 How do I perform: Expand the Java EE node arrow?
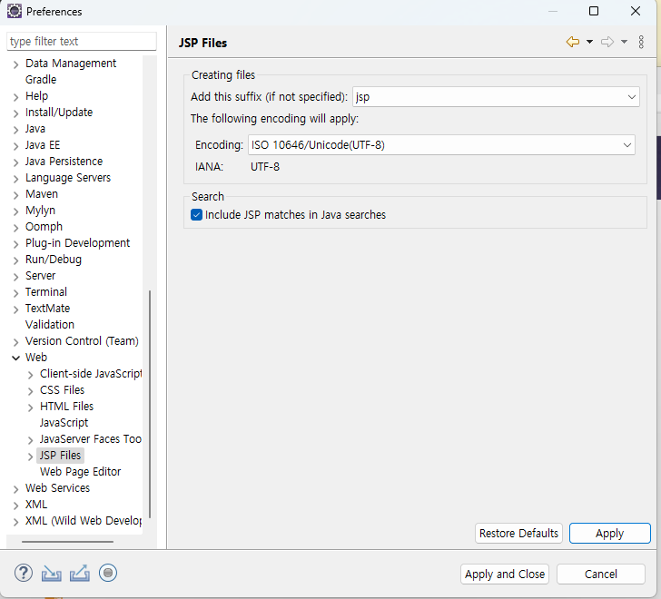(16, 146)
